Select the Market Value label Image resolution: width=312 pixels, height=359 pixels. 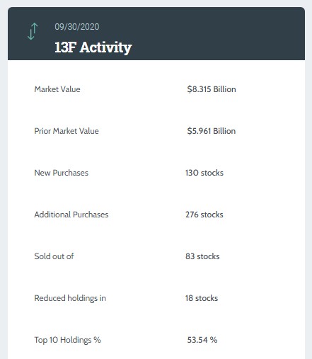point(57,89)
